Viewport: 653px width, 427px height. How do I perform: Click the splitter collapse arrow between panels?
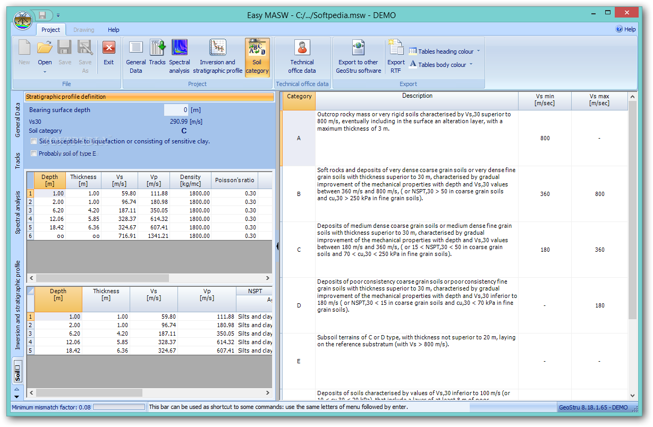pos(277,246)
